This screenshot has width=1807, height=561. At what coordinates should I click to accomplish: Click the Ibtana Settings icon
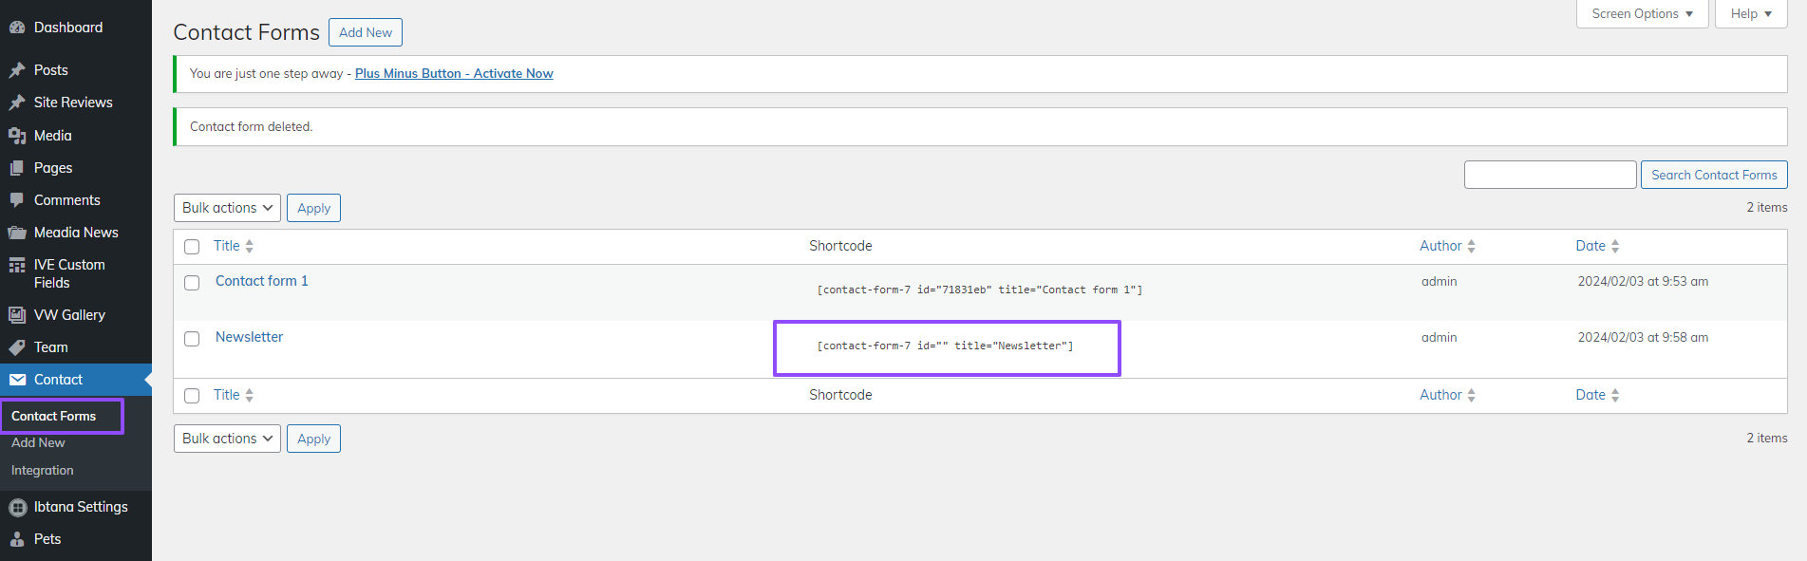click(17, 507)
